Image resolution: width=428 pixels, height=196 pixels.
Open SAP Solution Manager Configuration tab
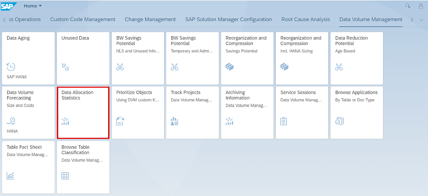[229, 19]
